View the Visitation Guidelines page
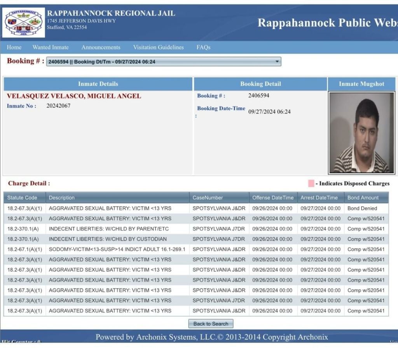This screenshot has height=351, width=398. point(158,47)
